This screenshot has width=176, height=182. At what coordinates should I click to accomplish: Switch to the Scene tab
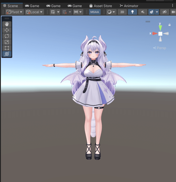[12, 6]
